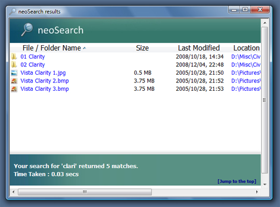Click the JPG image icon for Vista Clarity 1
280x207 pixels.
coord(14,73)
